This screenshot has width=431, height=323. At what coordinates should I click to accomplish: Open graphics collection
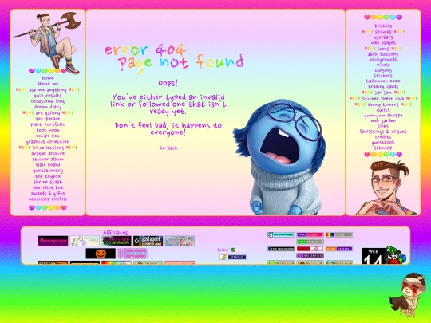point(48,142)
